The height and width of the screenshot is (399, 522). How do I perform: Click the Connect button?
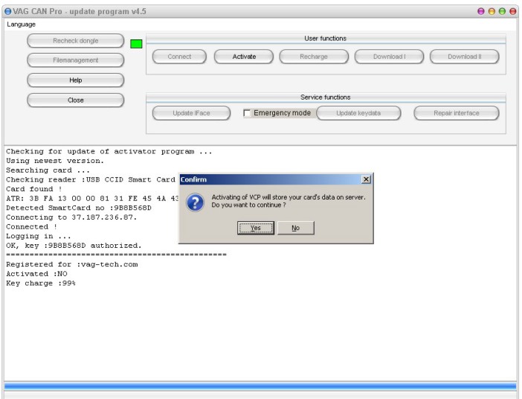click(179, 57)
